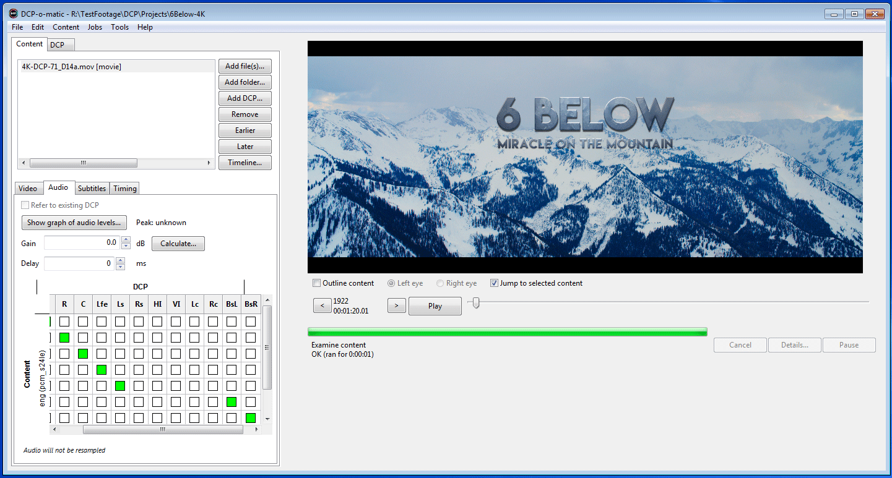
Task: Untick the green box in the R column
Action: 64,338
